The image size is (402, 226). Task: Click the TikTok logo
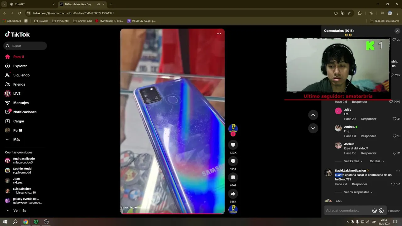(18, 34)
